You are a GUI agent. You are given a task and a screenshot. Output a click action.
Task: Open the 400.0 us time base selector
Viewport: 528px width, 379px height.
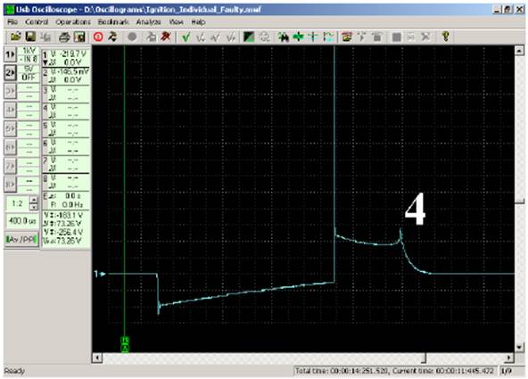pos(22,221)
